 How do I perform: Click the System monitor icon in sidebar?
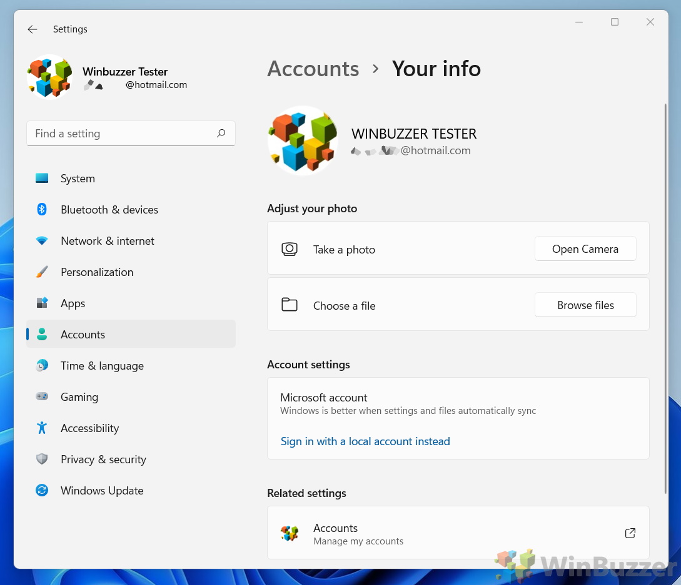pos(42,179)
